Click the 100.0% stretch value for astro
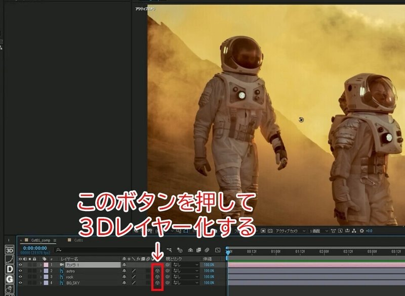The image size is (405, 296). coord(209,270)
